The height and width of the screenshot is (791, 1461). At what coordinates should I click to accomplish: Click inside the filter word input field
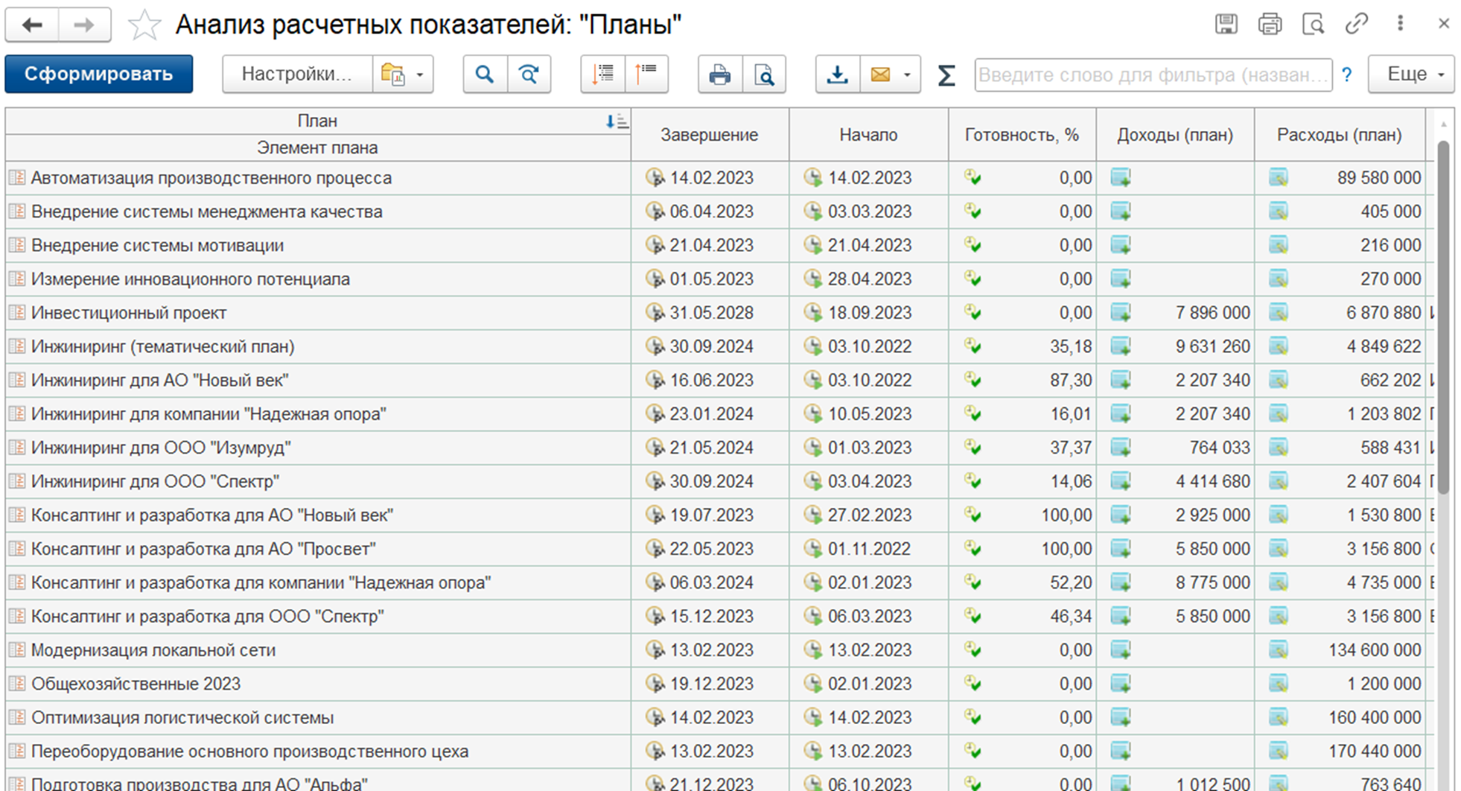pyautogui.click(x=1152, y=74)
